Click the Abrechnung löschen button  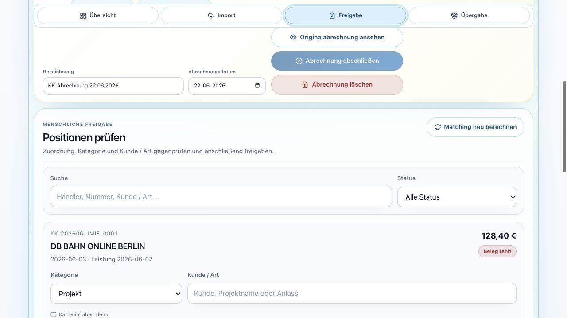pos(337,85)
